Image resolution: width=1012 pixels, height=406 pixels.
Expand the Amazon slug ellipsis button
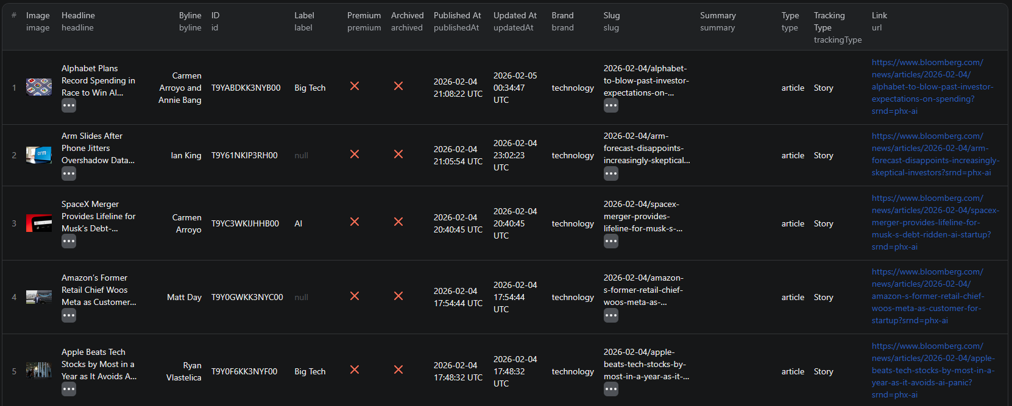tap(611, 315)
